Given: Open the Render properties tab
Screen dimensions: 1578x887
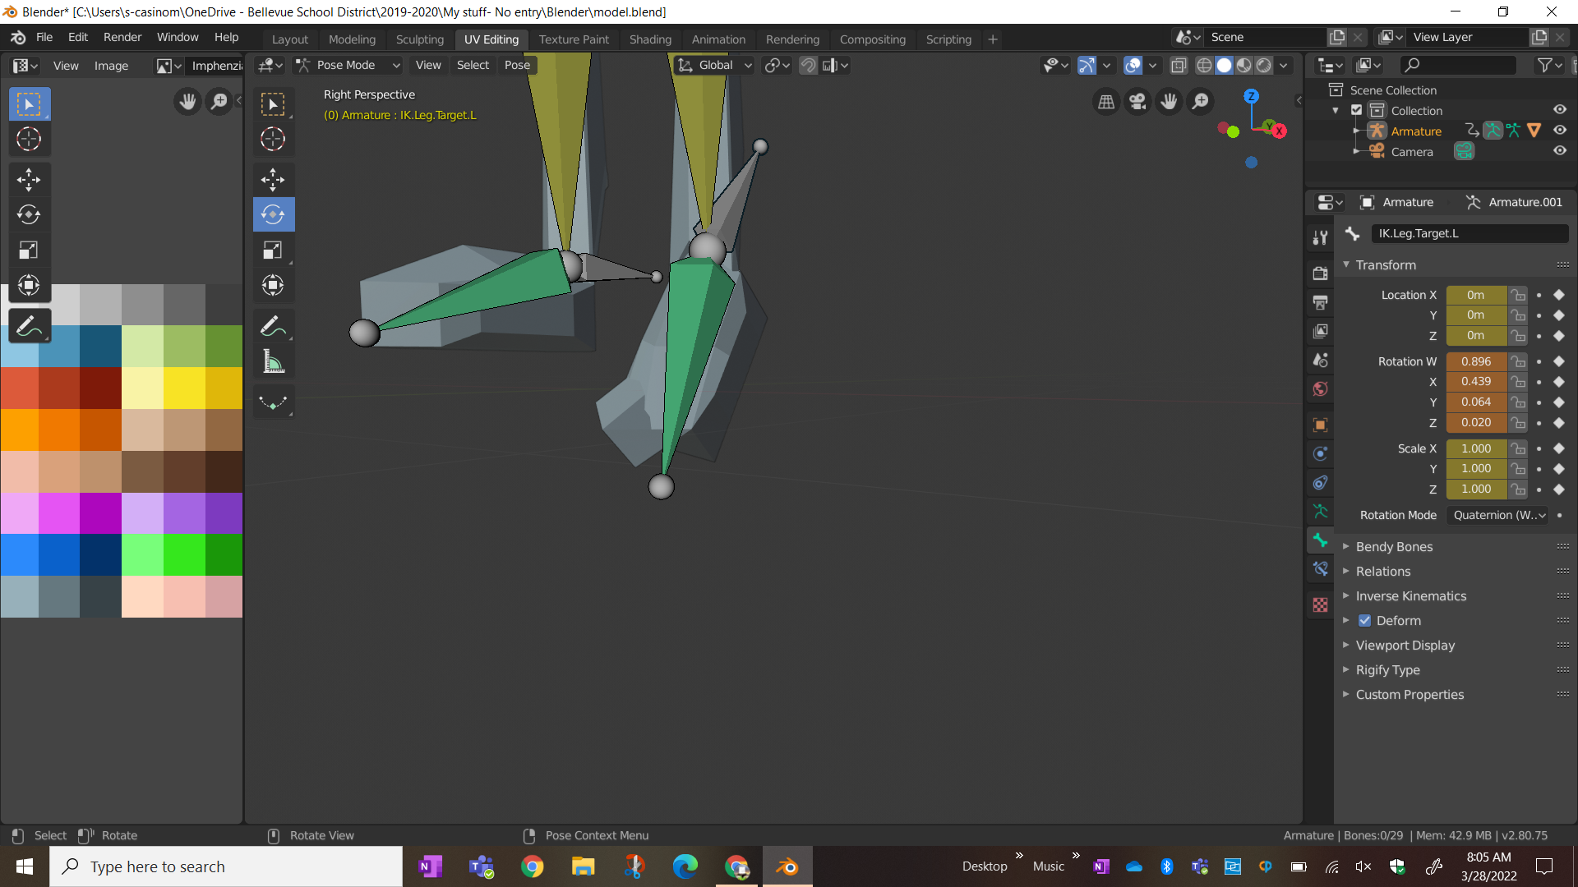Looking at the screenshot, I should [x=1320, y=273].
